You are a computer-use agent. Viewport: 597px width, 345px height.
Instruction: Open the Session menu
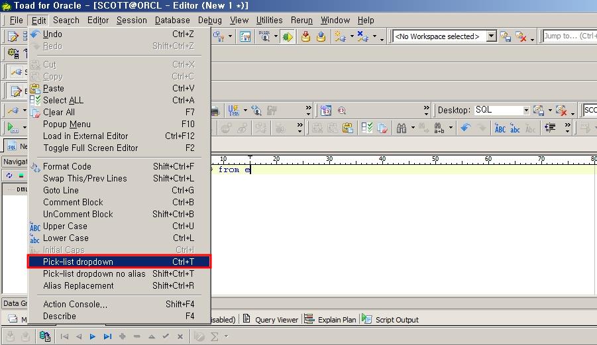point(132,20)
